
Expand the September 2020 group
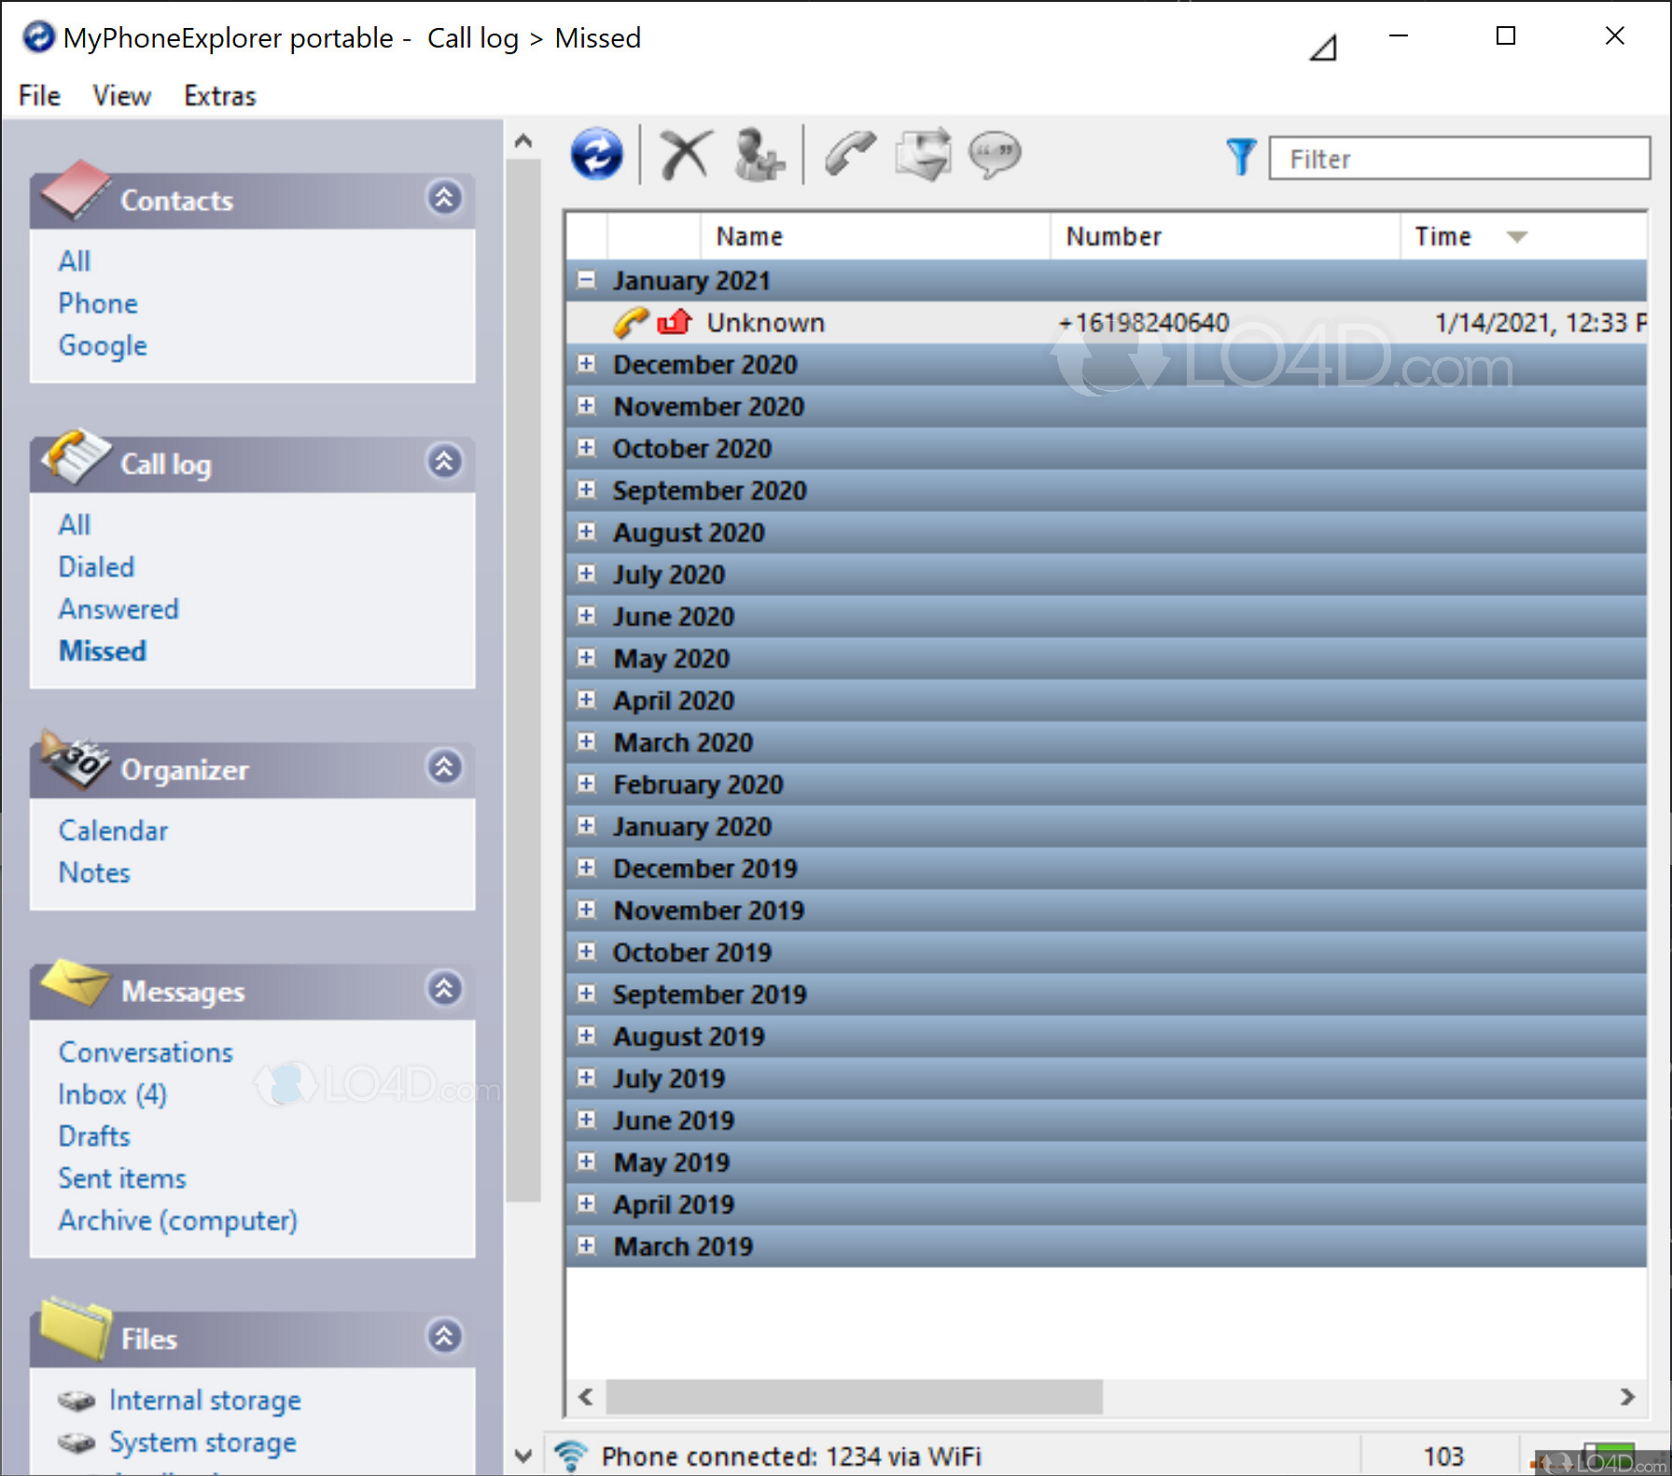[586, 489]
